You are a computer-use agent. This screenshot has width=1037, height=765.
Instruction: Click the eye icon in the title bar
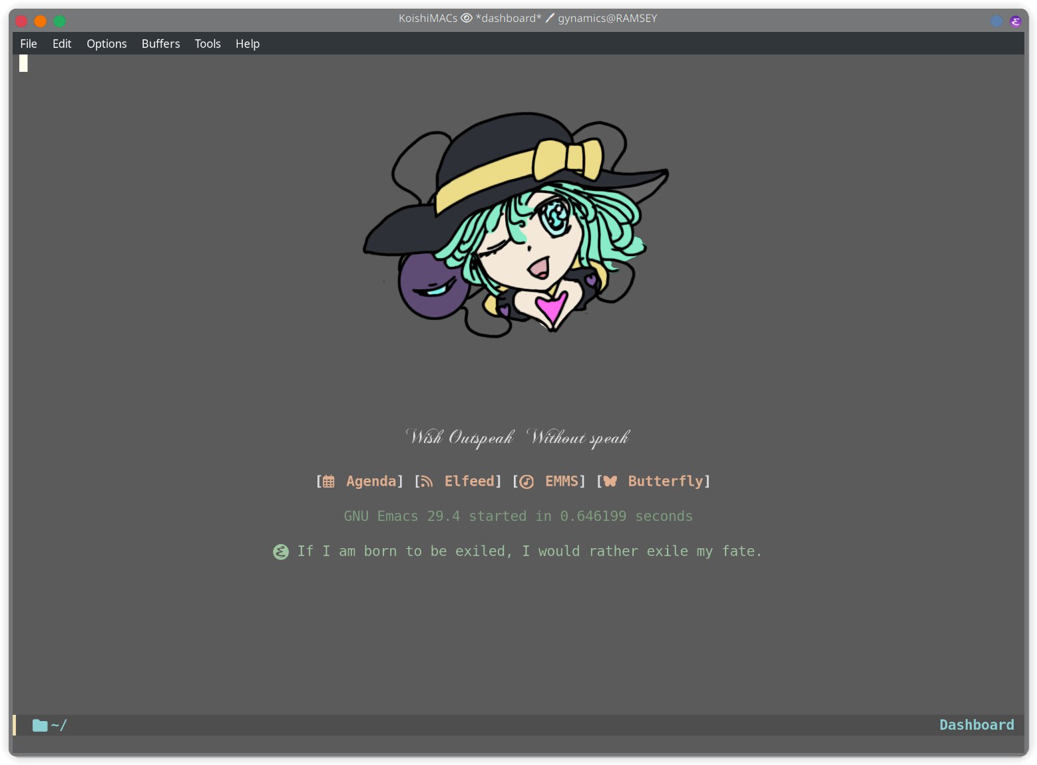click(x=467, y=18)
